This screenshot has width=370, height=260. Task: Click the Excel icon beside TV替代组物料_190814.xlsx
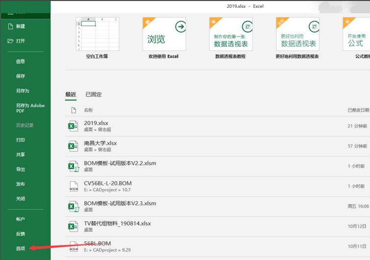coord(73,226)
